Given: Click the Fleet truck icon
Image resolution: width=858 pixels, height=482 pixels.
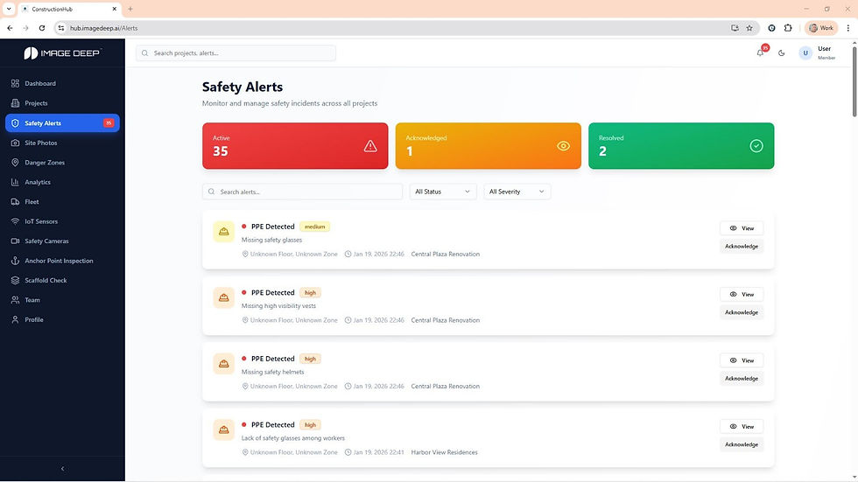Looking at the screenshot, I should pos(15,202).
